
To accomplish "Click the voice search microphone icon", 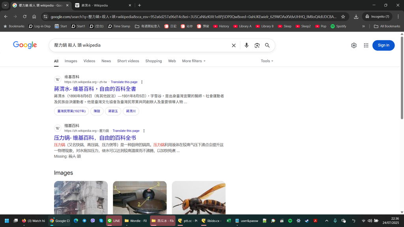I will click(247, 45).
